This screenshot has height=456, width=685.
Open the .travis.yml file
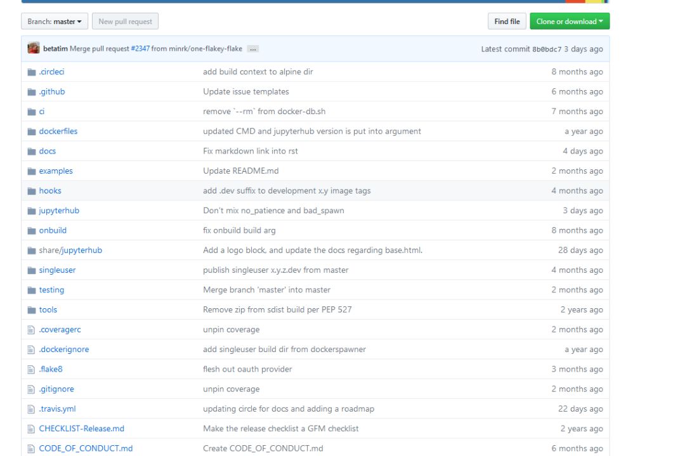(57, 409)
